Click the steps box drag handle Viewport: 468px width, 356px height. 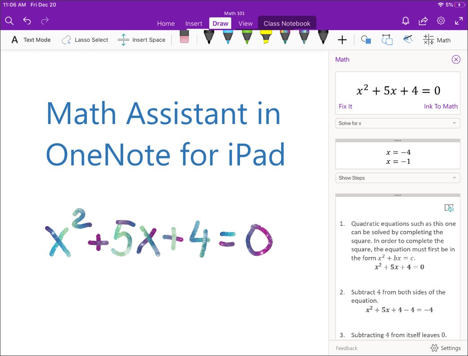click(x=398, y=195)
